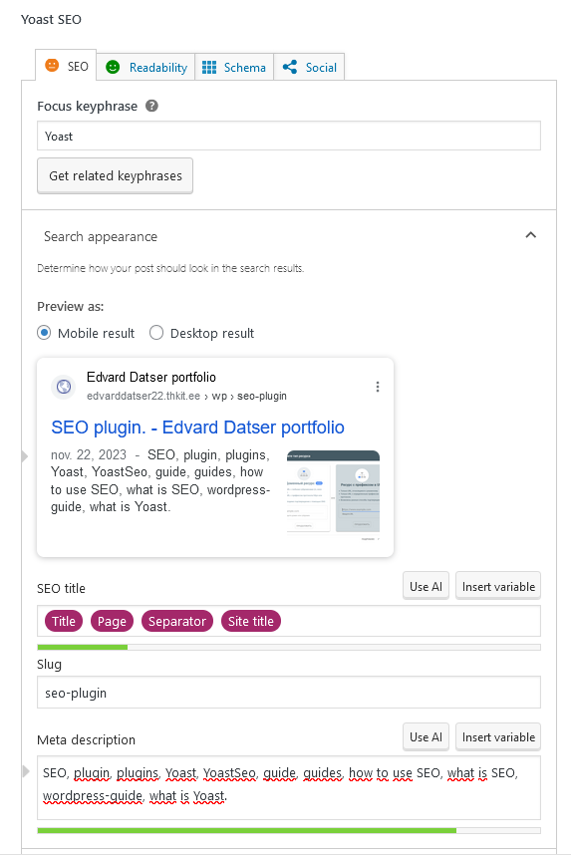
Task: Click the Social share icon
Action: coord(290,67)
